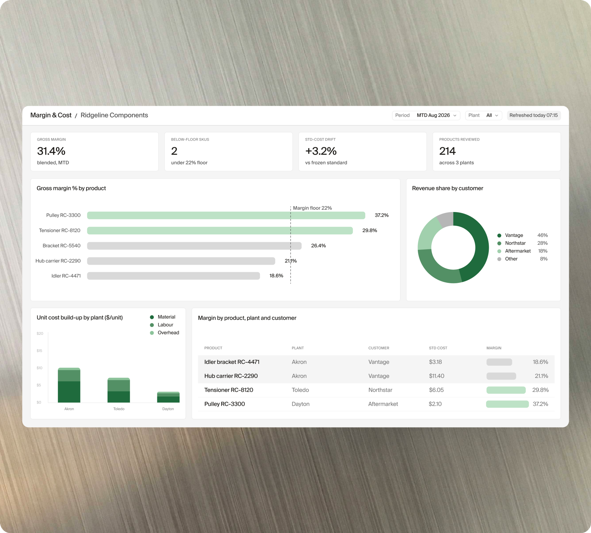
Task: Toggle the Overhead legend marker
Action: (x=152, y=333)
